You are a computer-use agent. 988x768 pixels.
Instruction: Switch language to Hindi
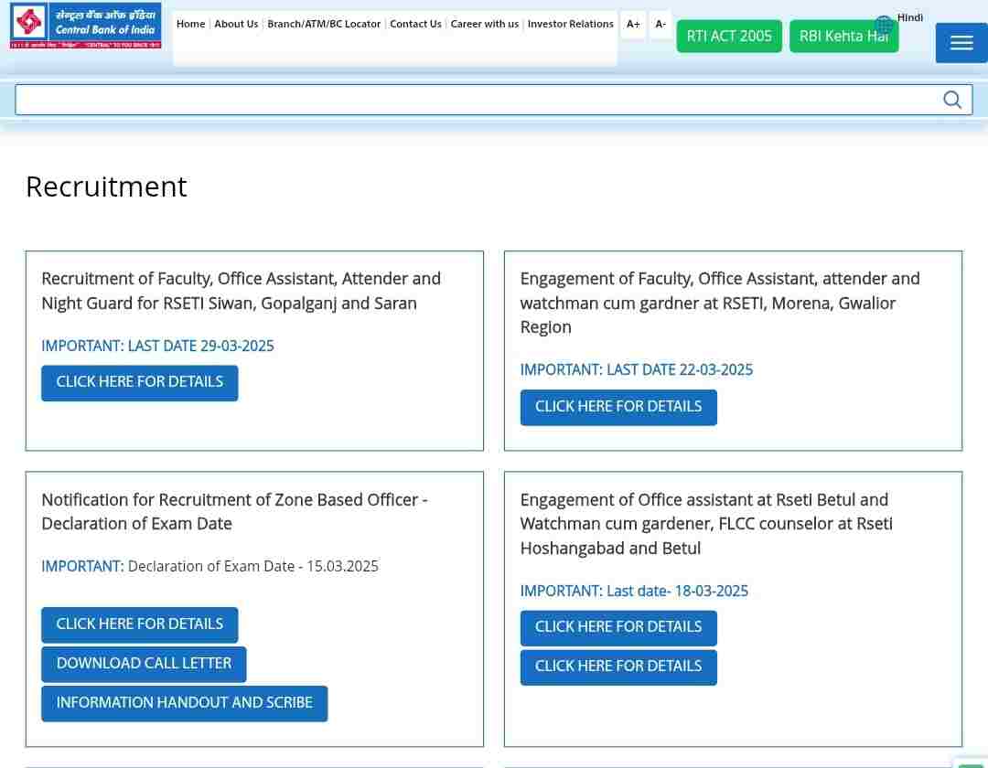tap(910, 17)
